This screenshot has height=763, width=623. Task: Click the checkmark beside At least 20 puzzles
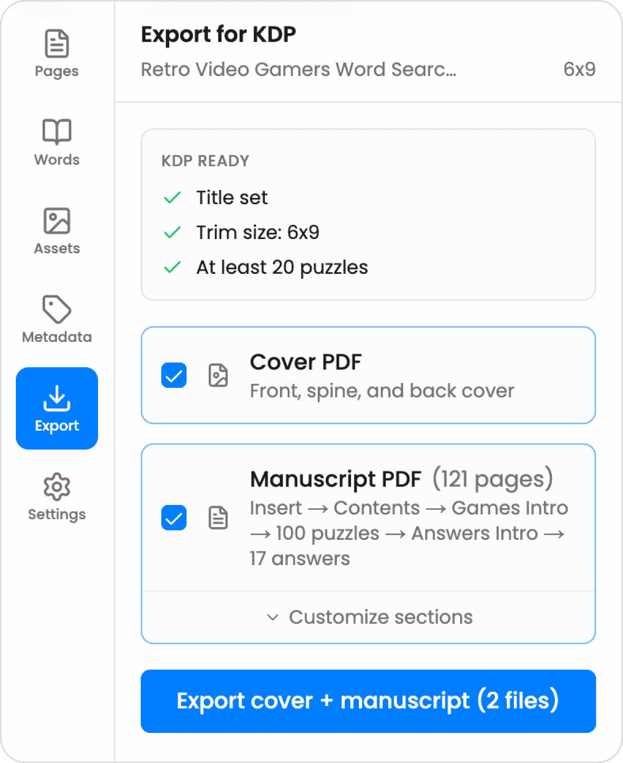[x=171, y=267]
